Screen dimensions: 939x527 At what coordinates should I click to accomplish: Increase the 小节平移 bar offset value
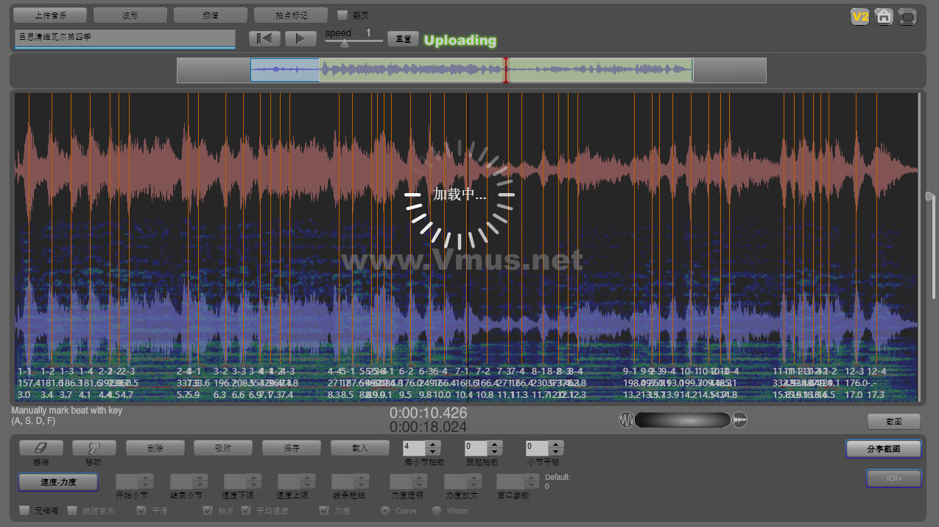click(x=555, y=444)
